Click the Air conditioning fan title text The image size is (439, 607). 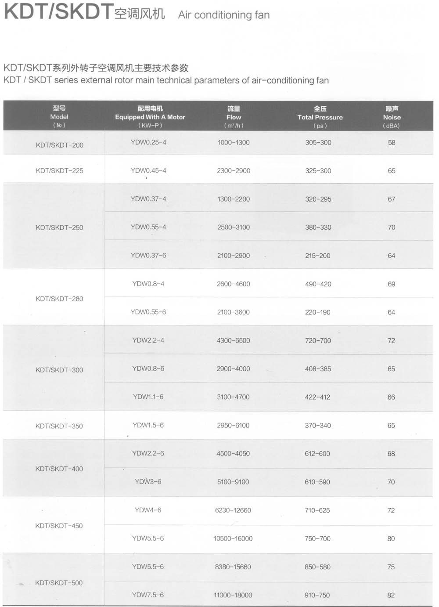(224, 15)
